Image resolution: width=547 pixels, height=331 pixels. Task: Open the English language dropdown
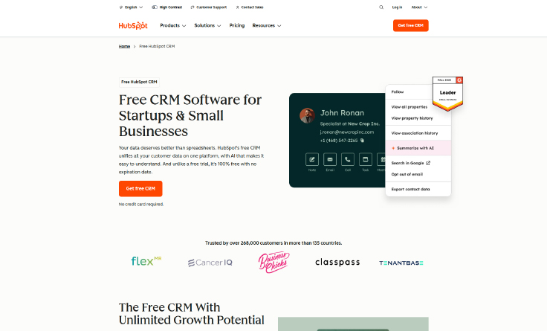[x=131, y=7]
